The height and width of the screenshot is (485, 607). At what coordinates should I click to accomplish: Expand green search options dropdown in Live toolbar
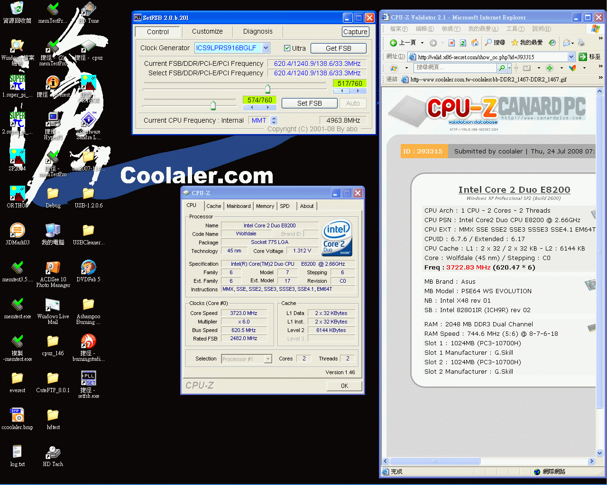[509, 68]
